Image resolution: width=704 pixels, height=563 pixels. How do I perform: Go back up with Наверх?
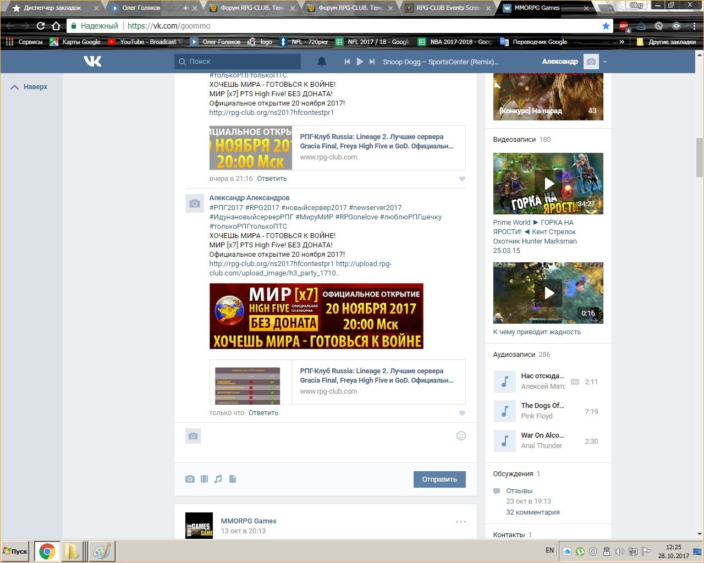pos(30,87)
